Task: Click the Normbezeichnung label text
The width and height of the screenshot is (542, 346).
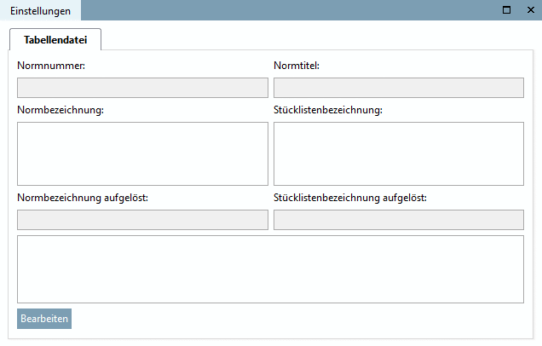Action: 60,110
